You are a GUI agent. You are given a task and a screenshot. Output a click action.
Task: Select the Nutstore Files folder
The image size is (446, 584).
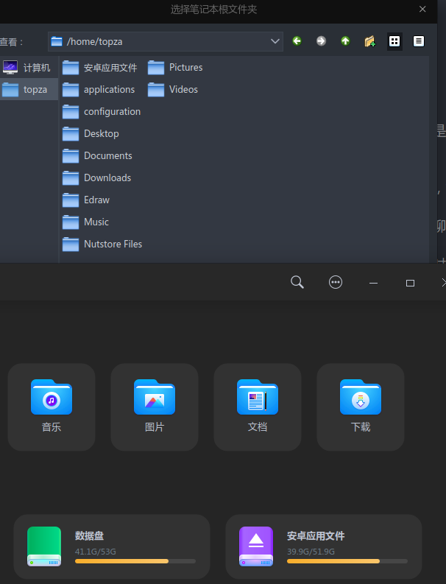point(102,244)
